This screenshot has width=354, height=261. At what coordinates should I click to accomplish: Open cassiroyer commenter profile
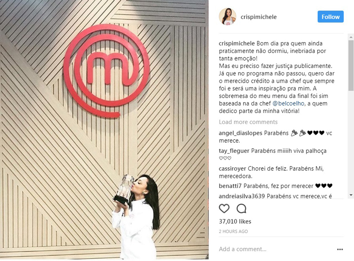(232, 169)
